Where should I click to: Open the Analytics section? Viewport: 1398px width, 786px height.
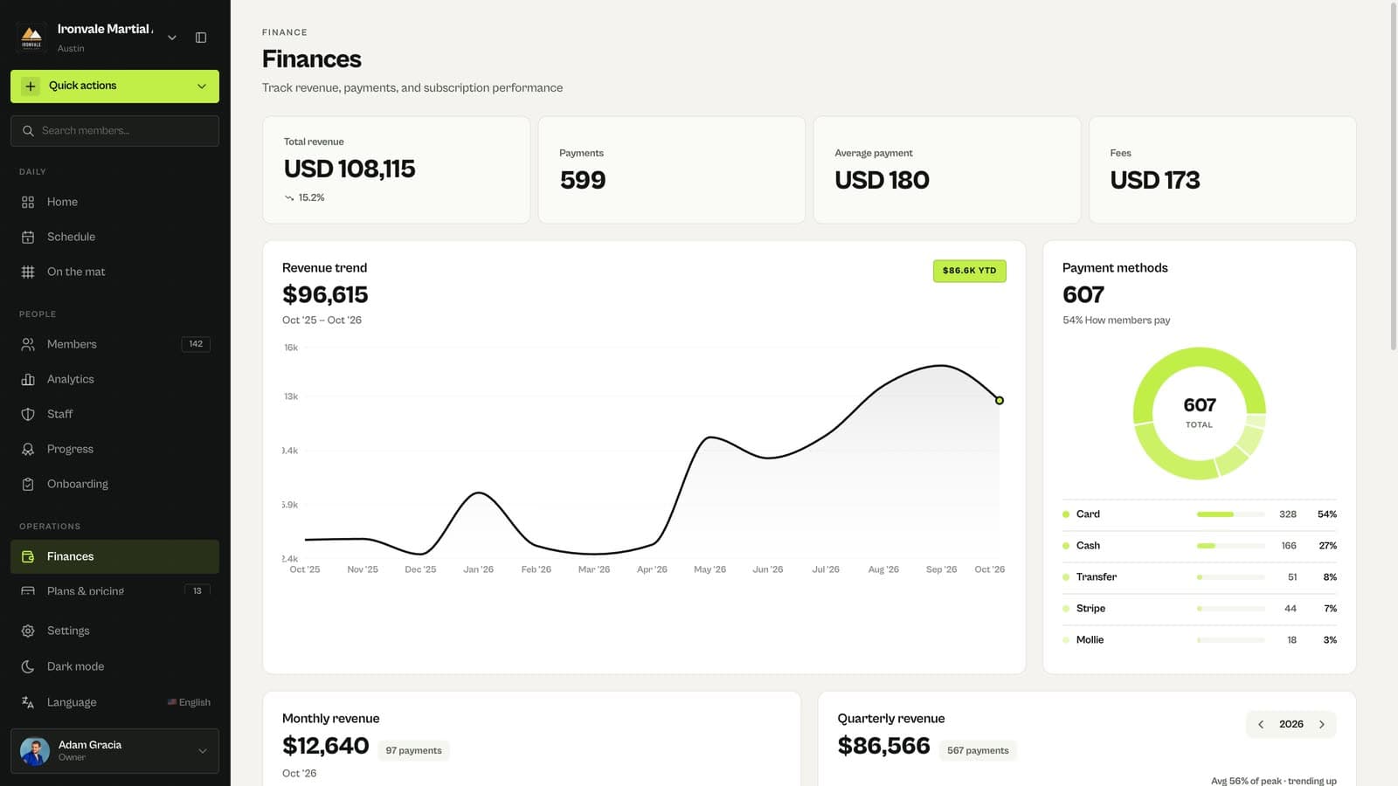114,379
